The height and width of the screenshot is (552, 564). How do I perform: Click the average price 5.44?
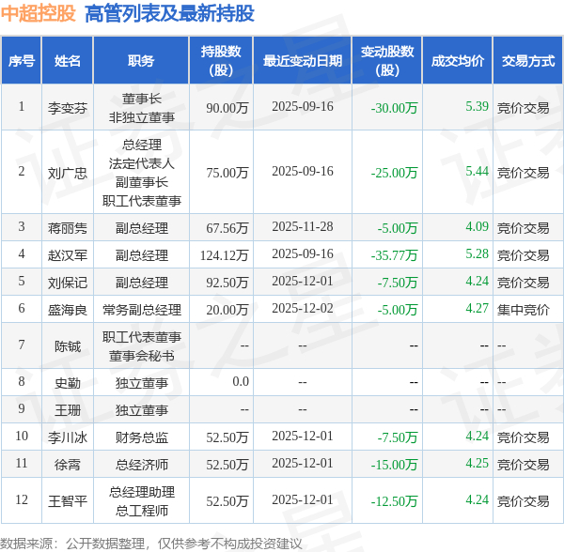(477, 171)
